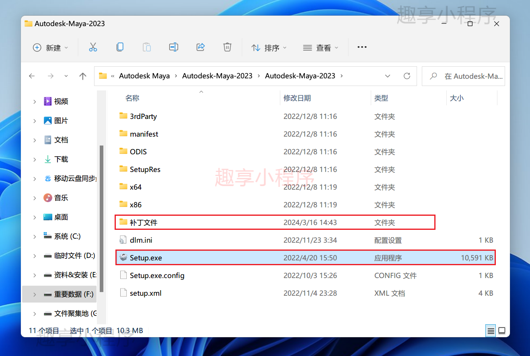Click the 2024/3/16 14:43 date cell
530x356 pixels.
(310, 222)
